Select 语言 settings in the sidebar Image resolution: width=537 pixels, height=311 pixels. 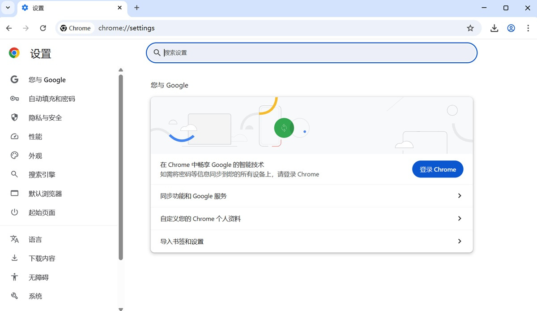(35, 239)
